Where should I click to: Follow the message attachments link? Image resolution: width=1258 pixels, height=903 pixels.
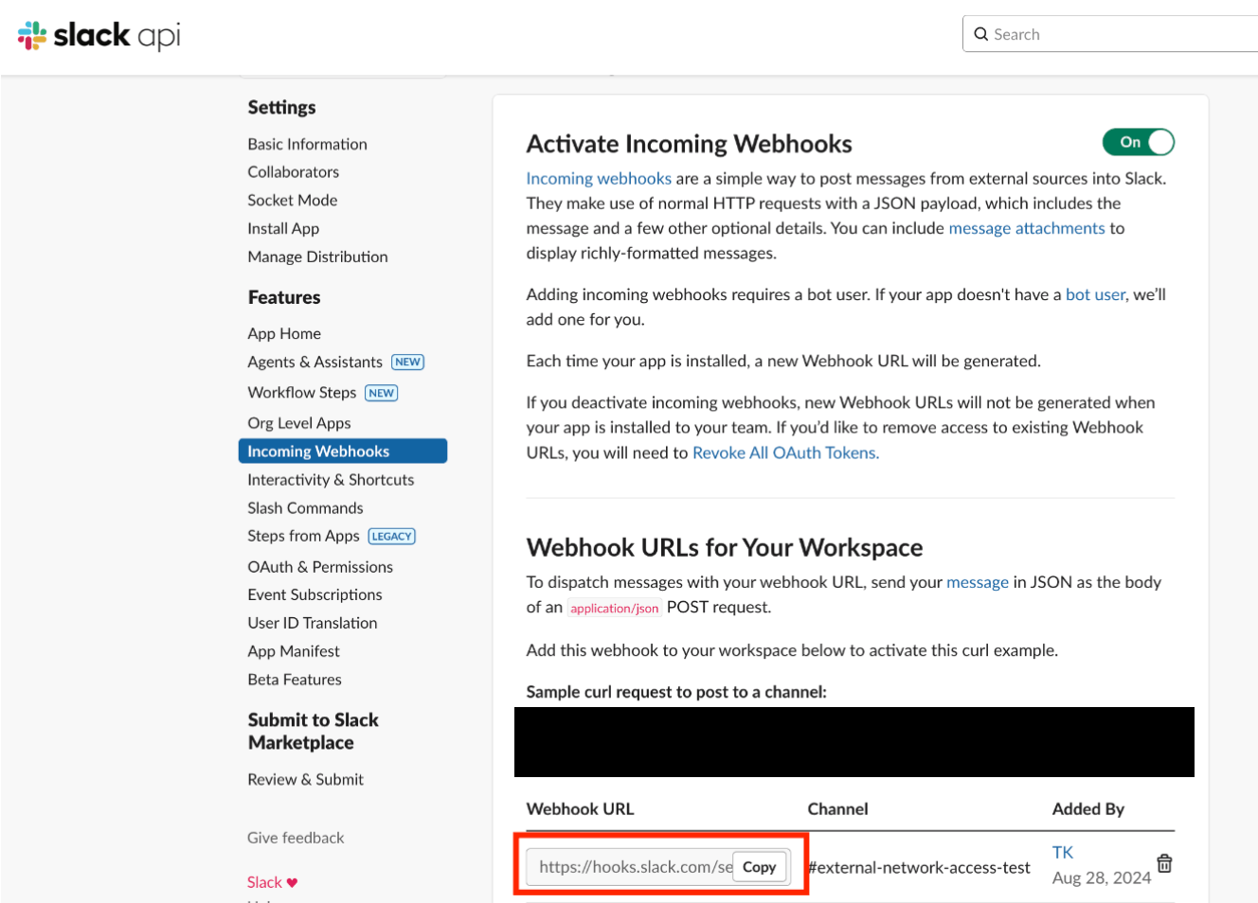coord(1027,228)
